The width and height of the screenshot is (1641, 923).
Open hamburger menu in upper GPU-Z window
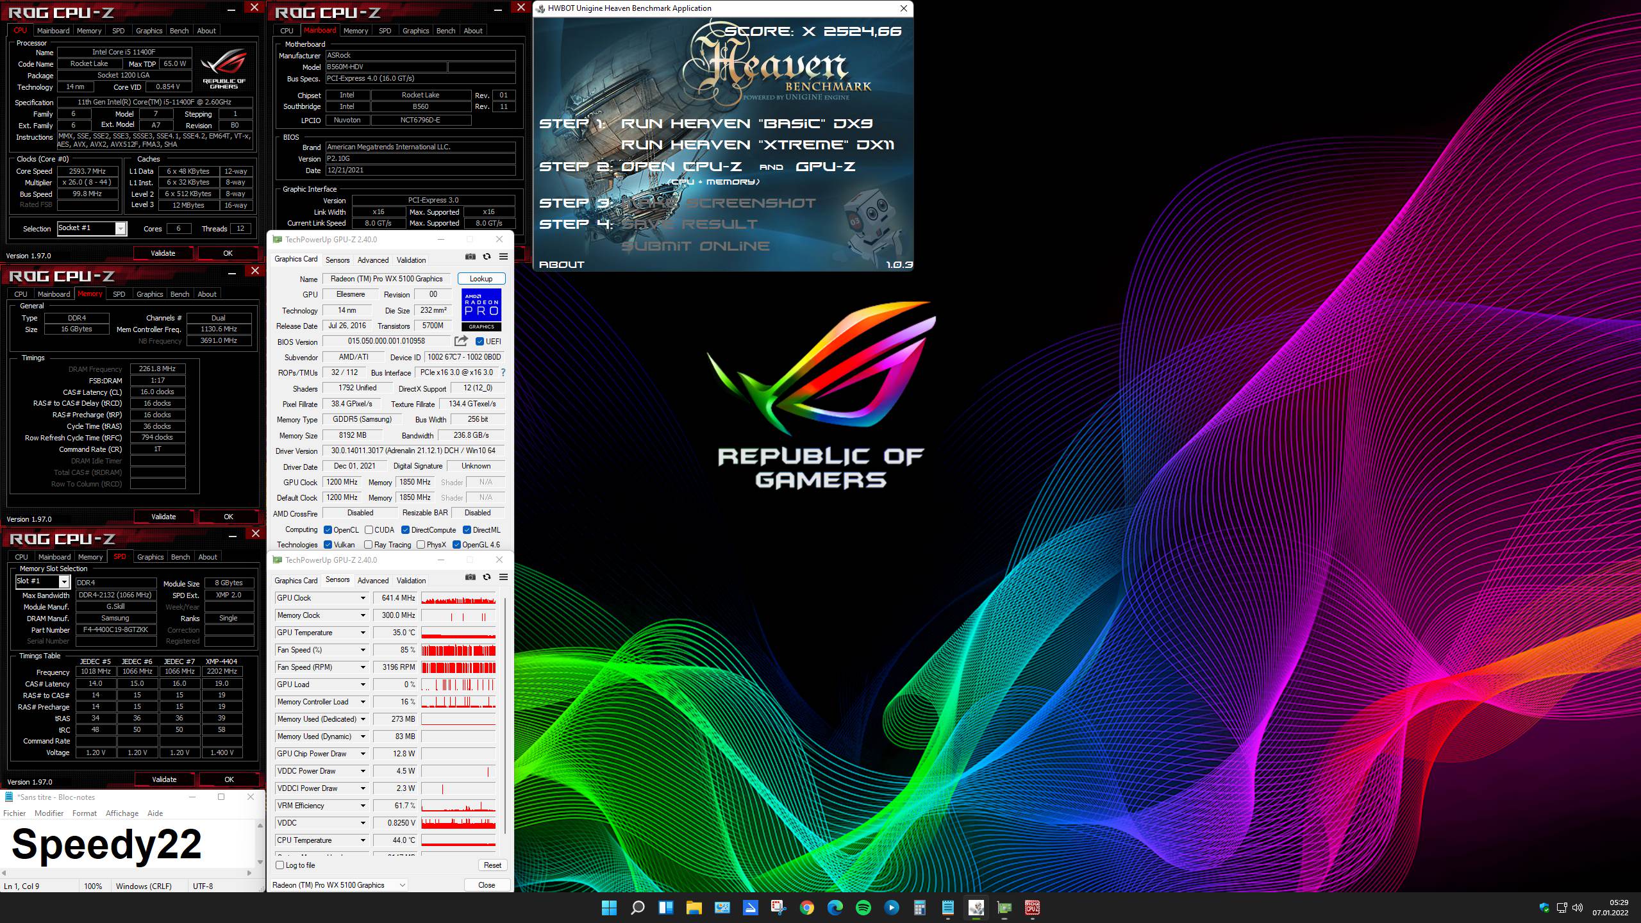click(x=504, y=256)
